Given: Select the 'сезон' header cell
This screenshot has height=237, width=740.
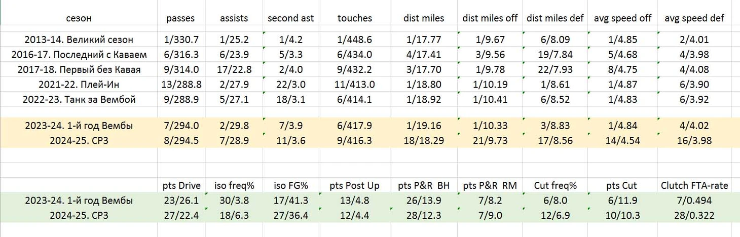Looking at the screenshot, I should 79,18.
